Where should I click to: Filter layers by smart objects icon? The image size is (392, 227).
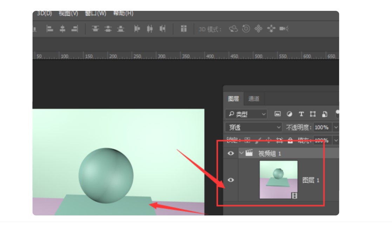(325, 114)
